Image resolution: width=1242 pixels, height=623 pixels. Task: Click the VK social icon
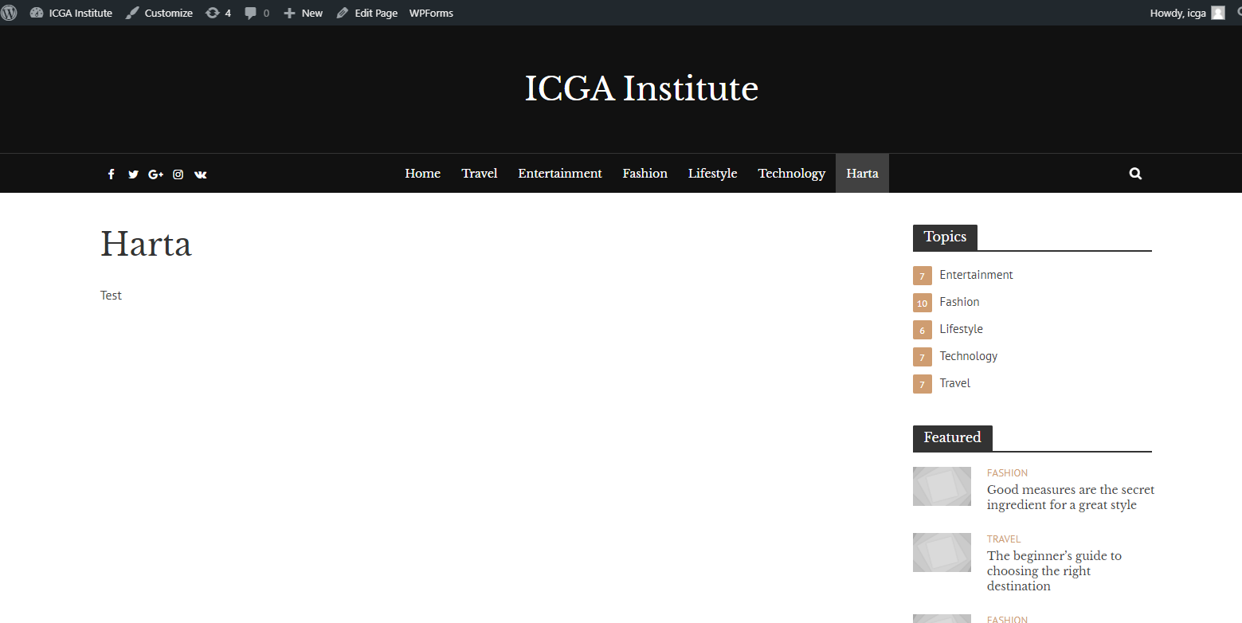200,174
